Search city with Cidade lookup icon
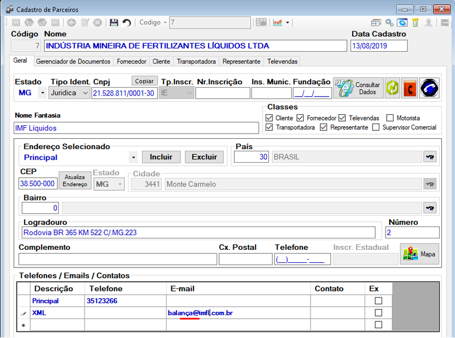The height and width of the screenshot is (338, 455). coord(430,184)
